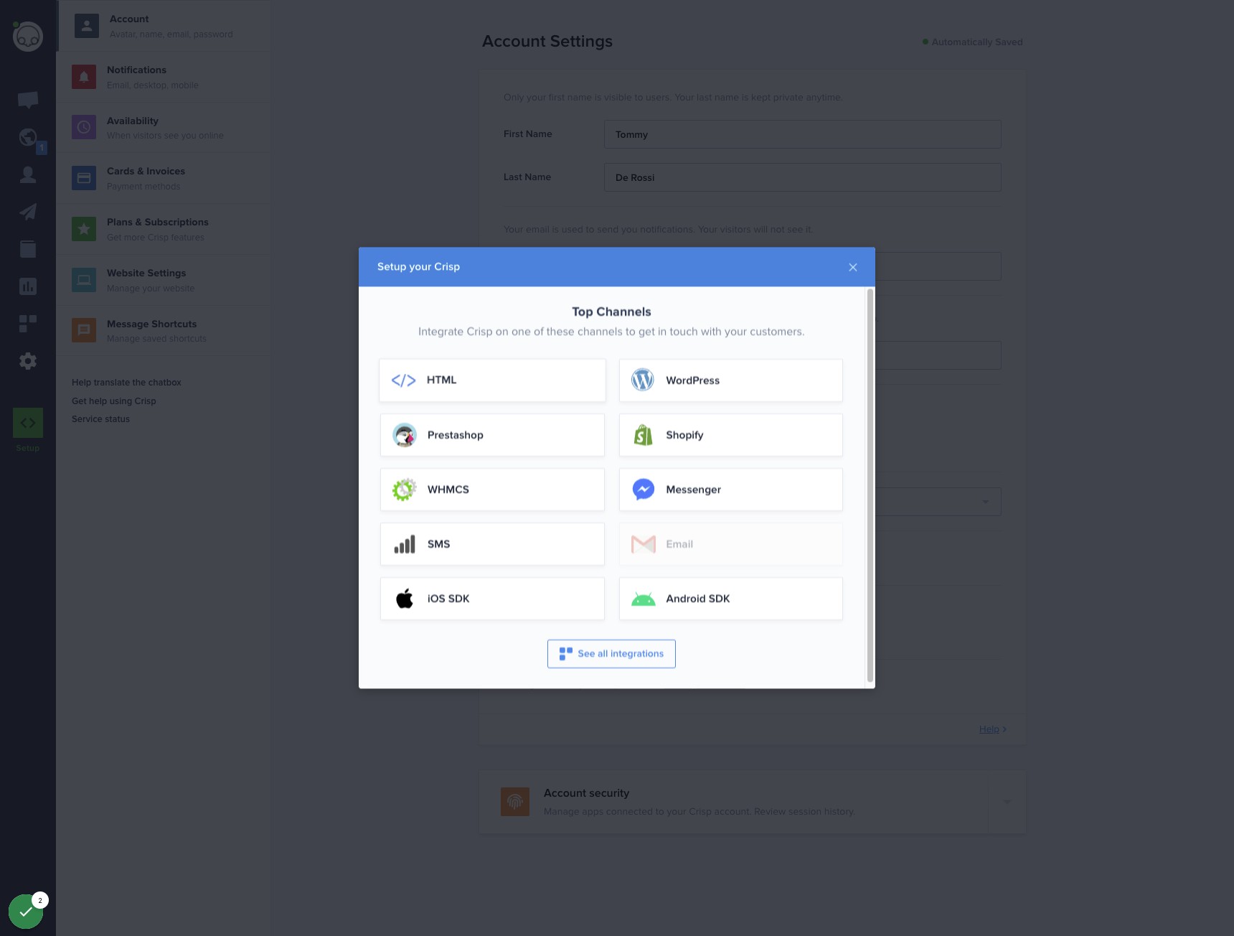This screenshot has height=936, width=1234.
Task: Open the Analytics bar chart icon
Action: (28, 286)
